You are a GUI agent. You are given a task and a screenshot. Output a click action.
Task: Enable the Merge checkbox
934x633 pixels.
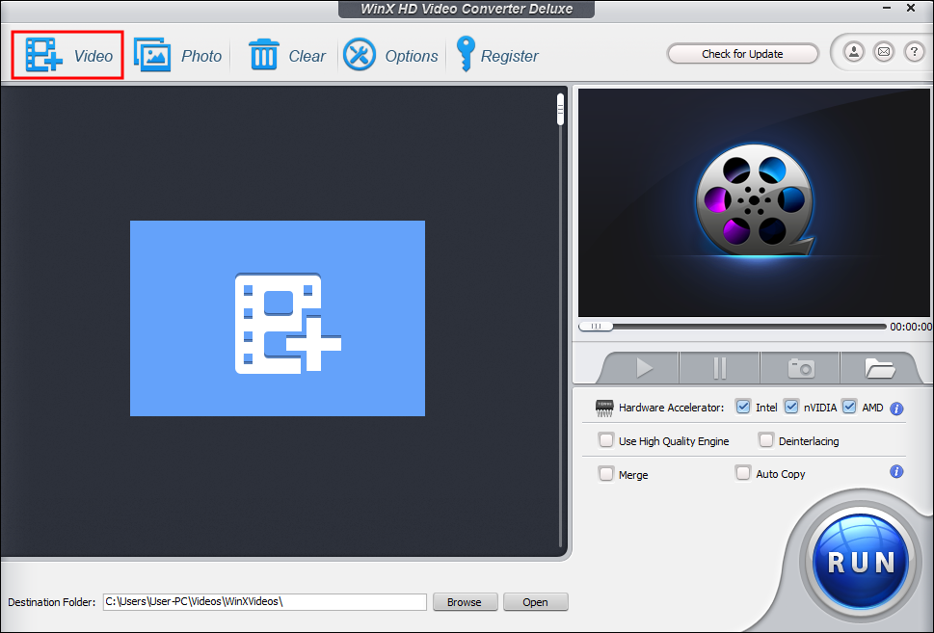coord(605,474)
